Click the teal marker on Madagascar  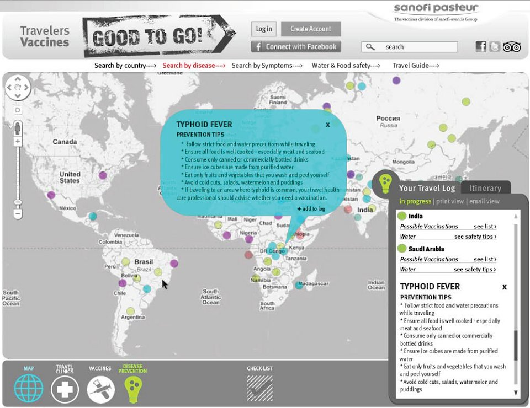click(x=299, y=285)
